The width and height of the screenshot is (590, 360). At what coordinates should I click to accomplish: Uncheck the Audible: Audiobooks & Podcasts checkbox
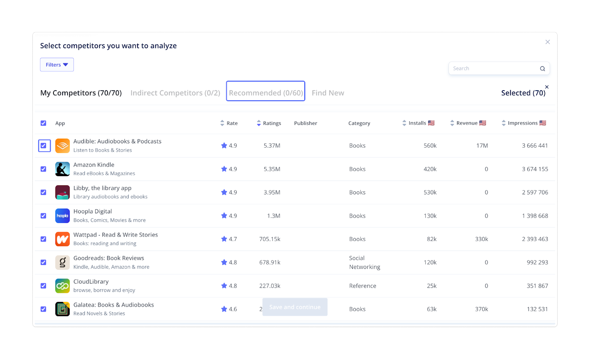(44, 146)
